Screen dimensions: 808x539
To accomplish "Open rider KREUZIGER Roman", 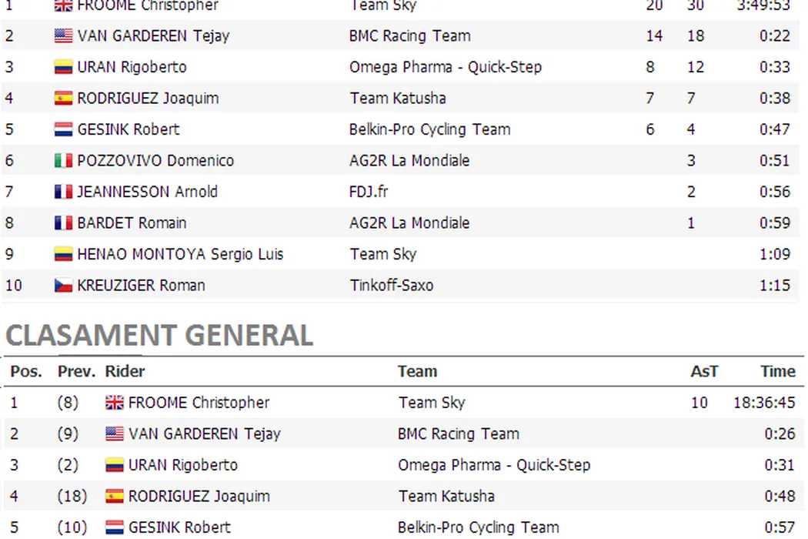I will (141, 286).
